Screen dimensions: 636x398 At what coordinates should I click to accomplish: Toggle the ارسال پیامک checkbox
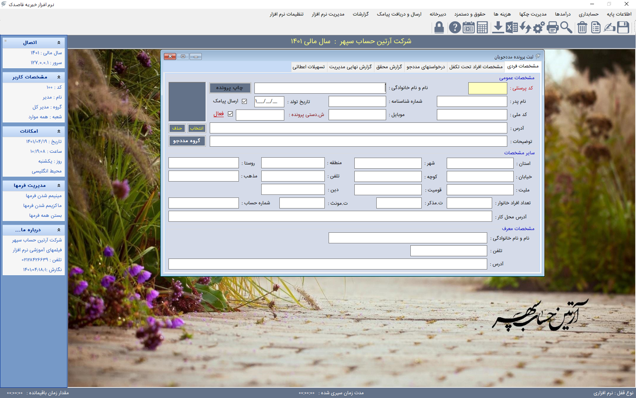(245, 101)
